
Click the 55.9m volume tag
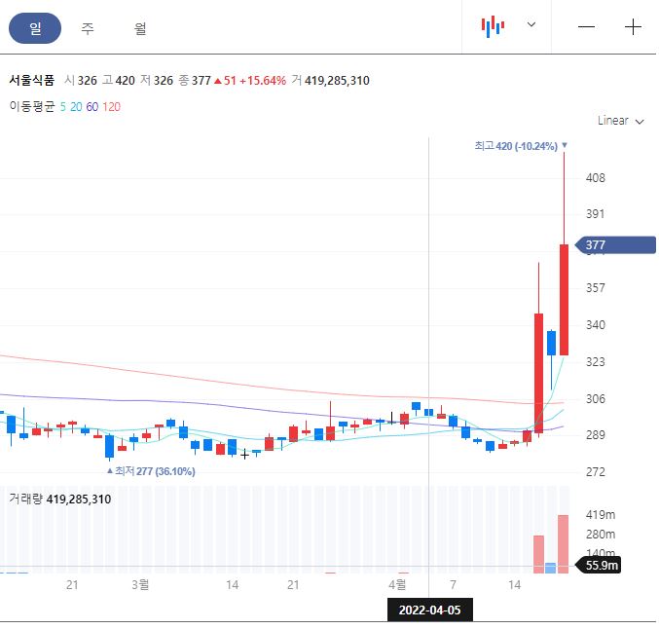(599, 565)
